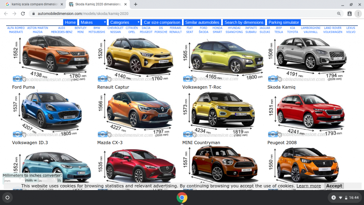Screen dimensions: 364x205
Task: Open interior icon of green 4165 mm car
Action: (189, 79)
